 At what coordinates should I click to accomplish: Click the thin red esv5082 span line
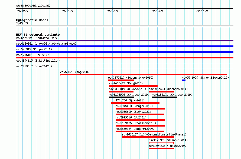[x=144, y=75]
